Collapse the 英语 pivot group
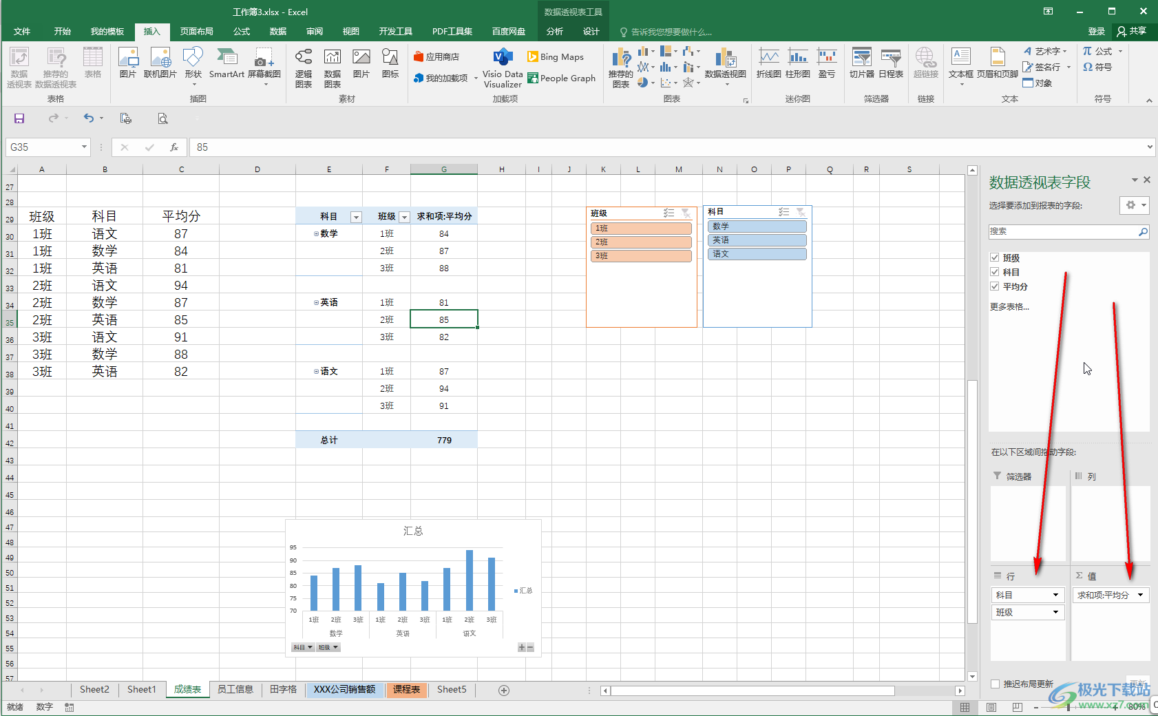The width and height of the screenshot is (1158, 716). (317, 303)
